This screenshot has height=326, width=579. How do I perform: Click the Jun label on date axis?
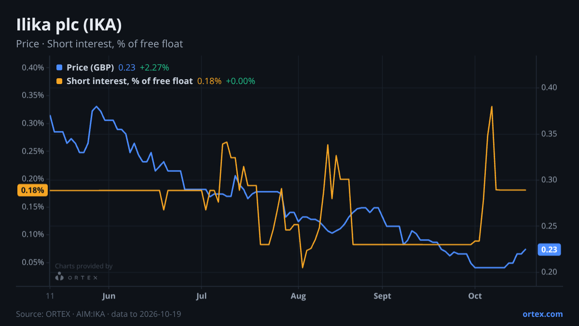point(109,296)
